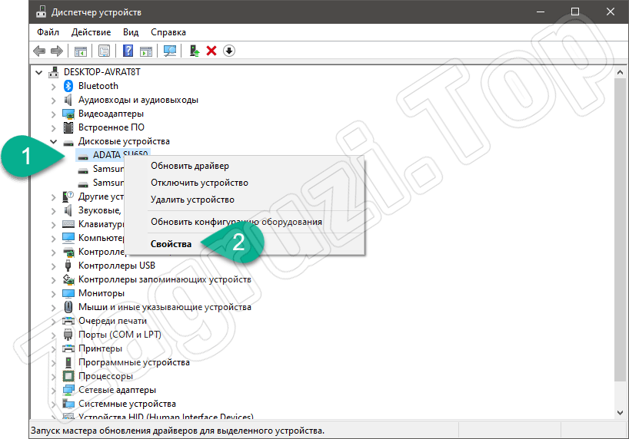
Task: Expand the Сетевые адаптеры category
Action: point(53,390)
